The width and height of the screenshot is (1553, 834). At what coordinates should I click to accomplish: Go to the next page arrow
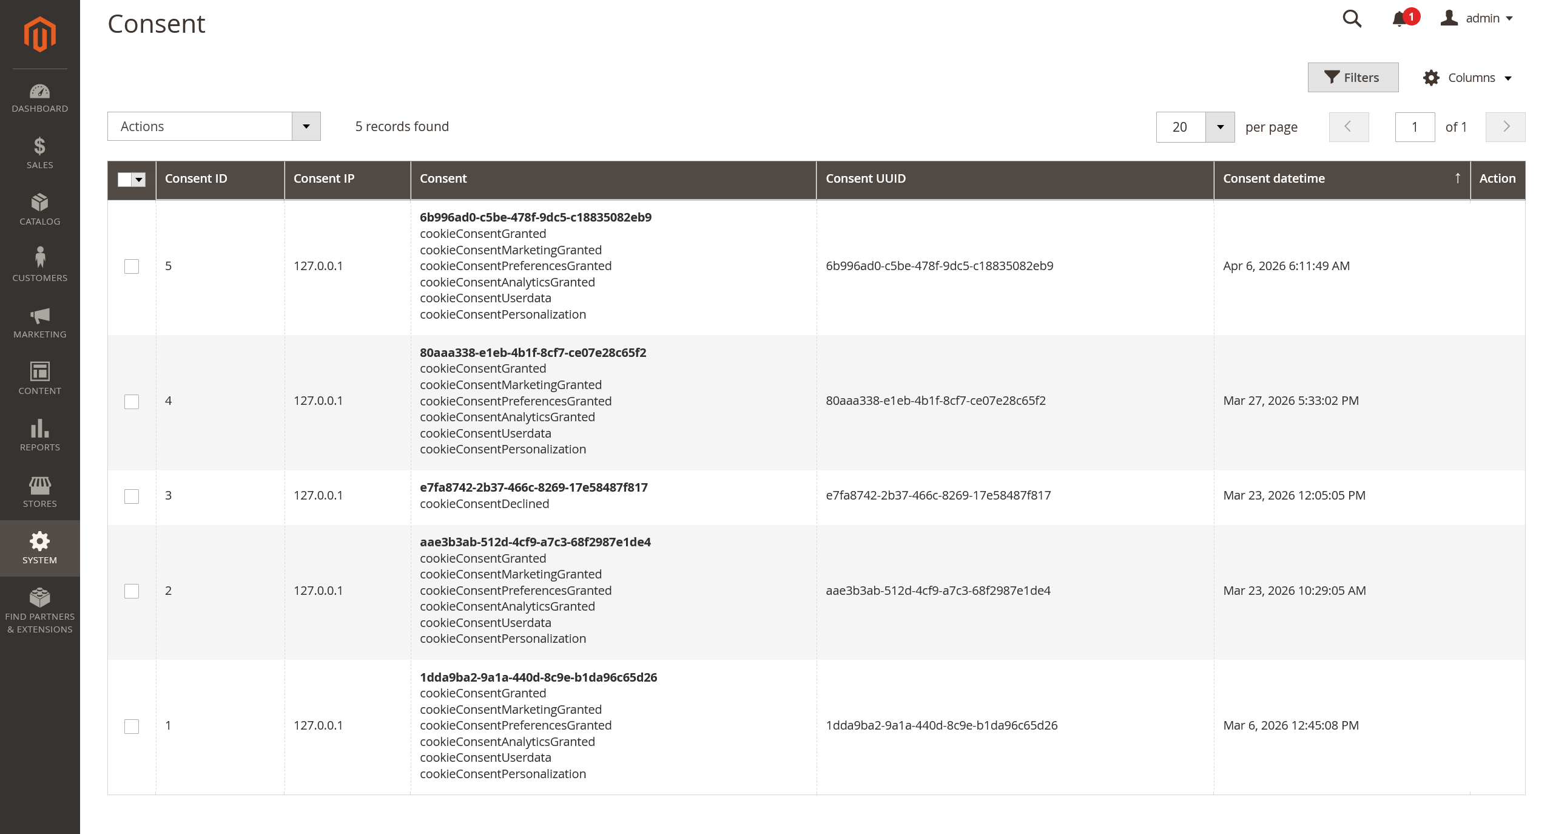coord(1505,127)
